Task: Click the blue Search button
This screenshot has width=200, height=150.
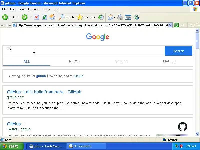Action: 178,51
